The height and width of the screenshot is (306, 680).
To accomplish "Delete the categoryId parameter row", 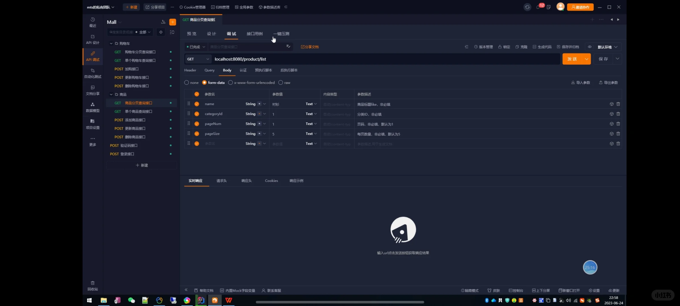I will point(618,114).
